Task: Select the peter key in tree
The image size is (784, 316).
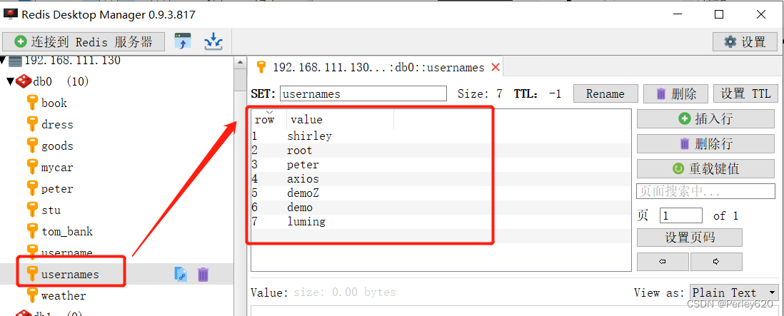Action: [57, 189]
